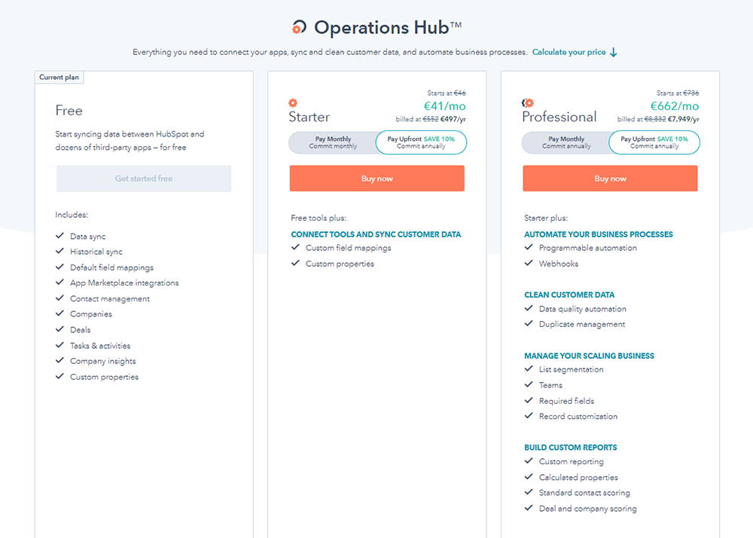Click the €41/mo price
The height and width of the screenshot is (538, 753).
(x=445, y=106)
